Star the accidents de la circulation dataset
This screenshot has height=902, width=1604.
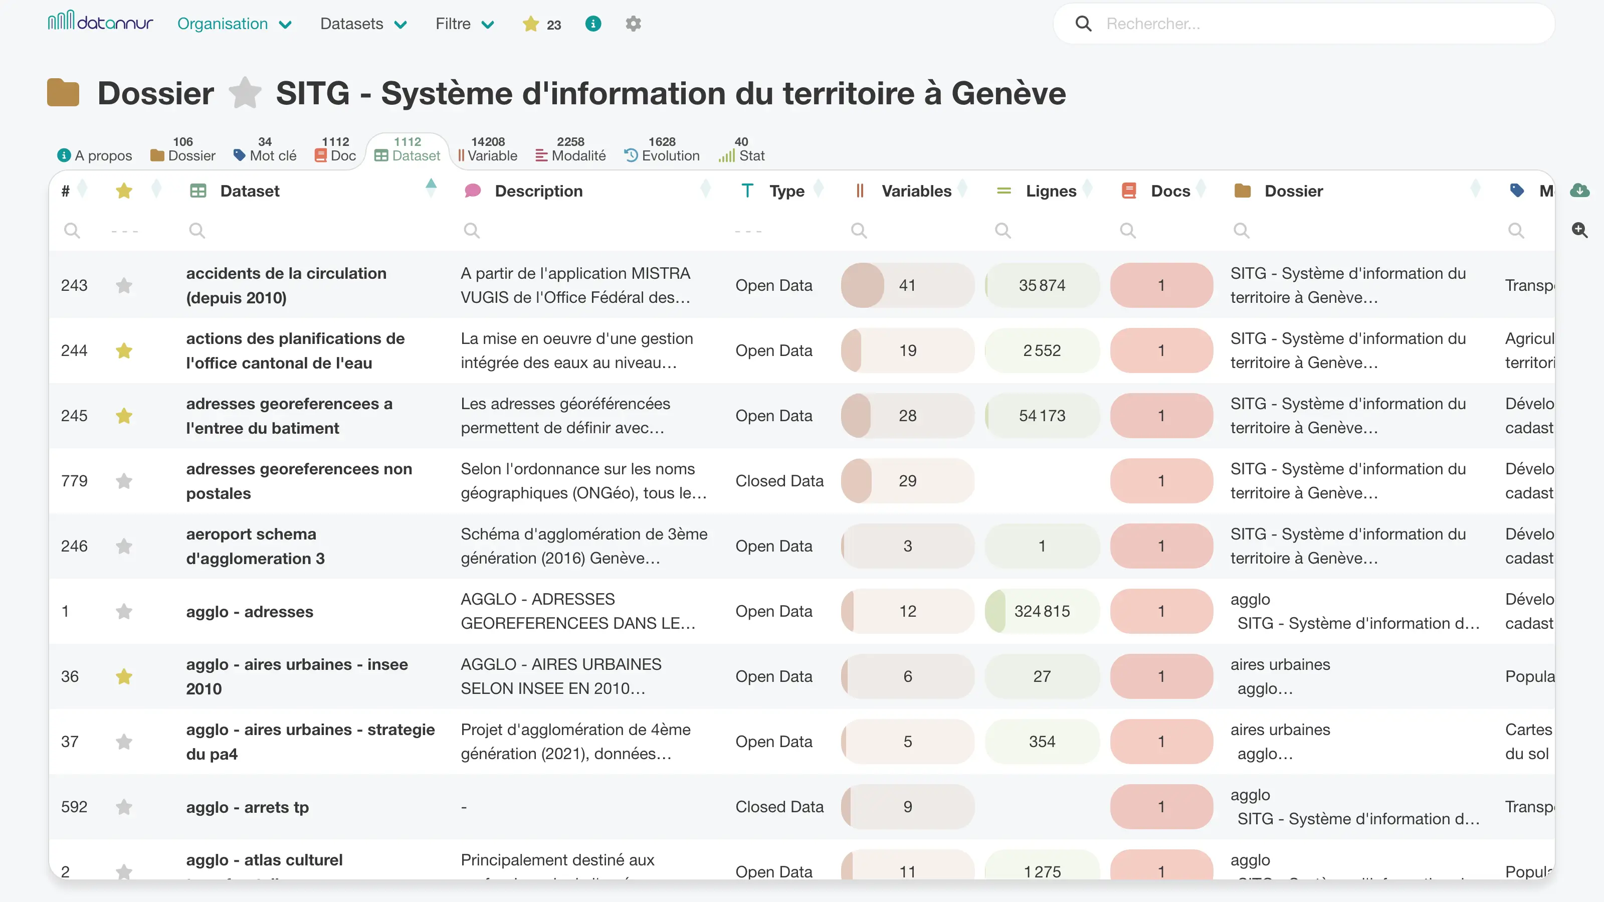tap(124, 285)
